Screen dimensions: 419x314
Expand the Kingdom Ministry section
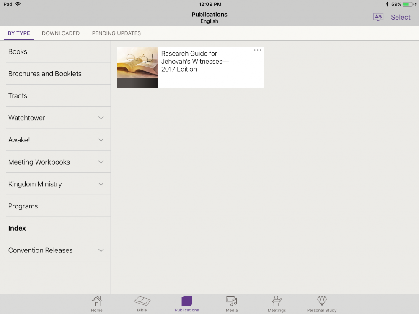coord(101,184)
